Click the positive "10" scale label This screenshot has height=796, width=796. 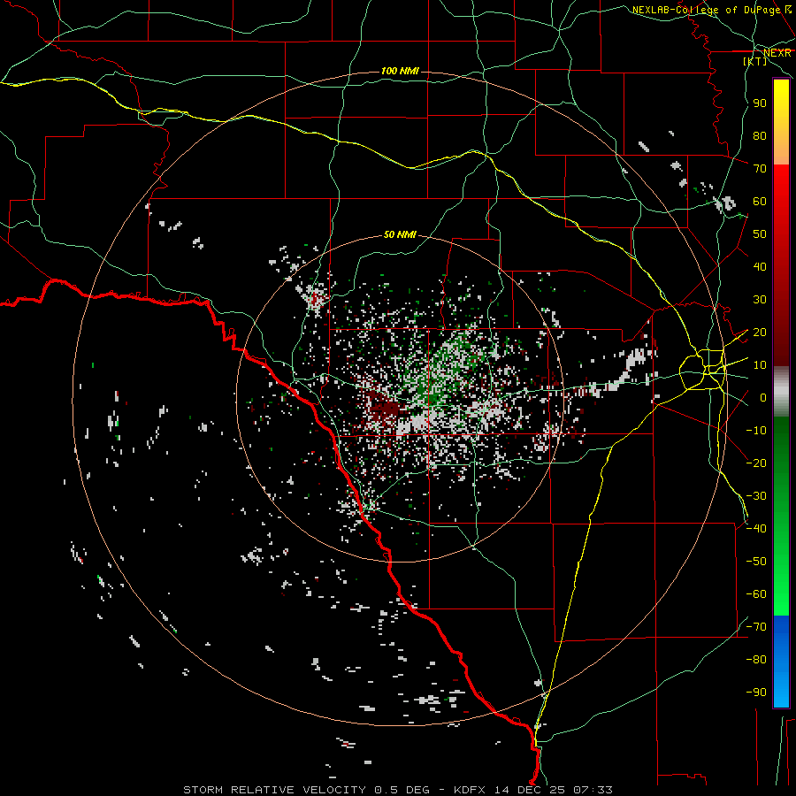point(760,365)
